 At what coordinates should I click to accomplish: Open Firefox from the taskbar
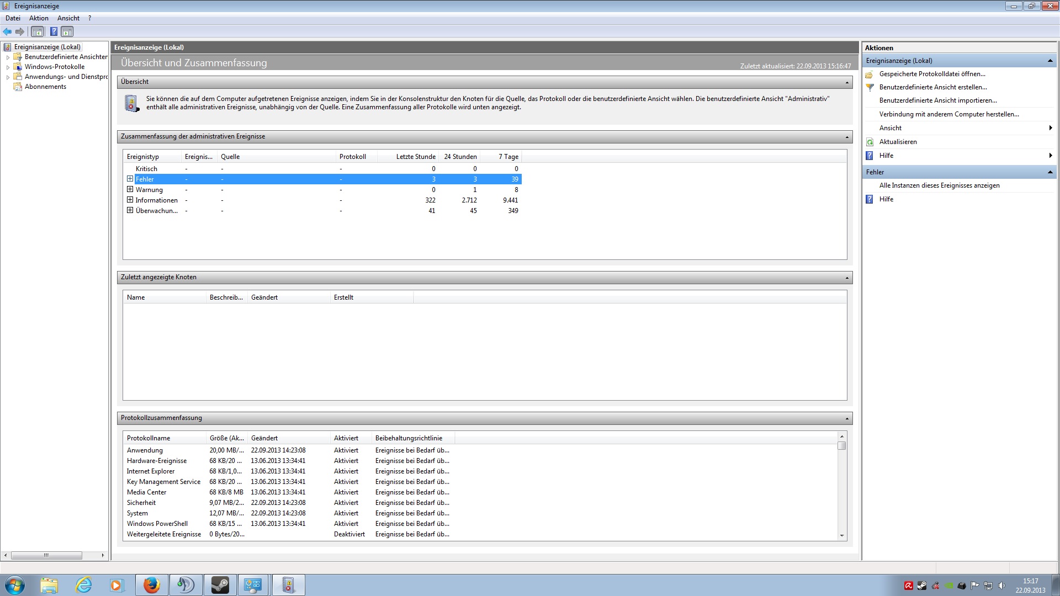(151, 585)
